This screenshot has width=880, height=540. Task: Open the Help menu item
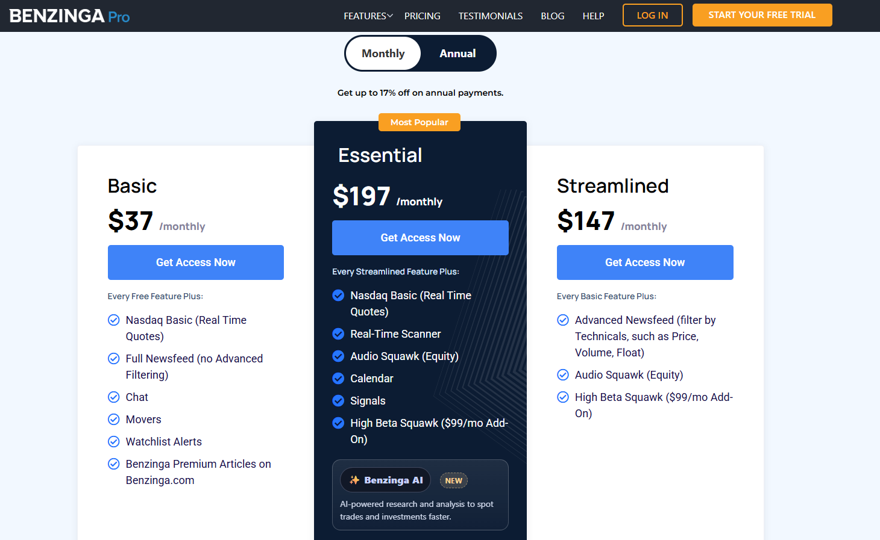(593, 16)
